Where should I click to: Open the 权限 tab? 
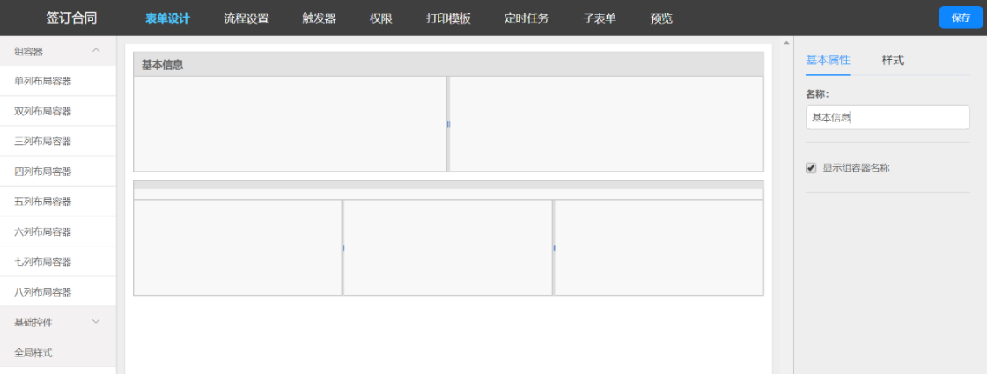(x=380, y=18)
